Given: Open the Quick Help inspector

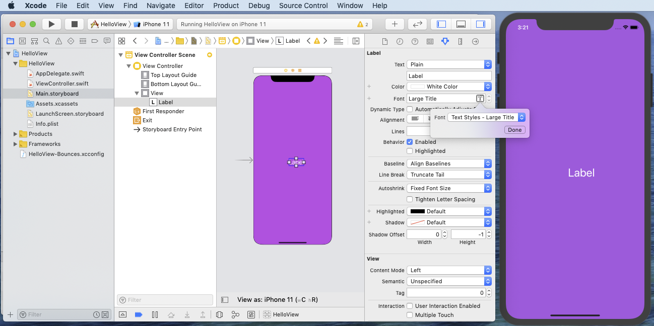Looking at the screenshot, I should (x=415, y=41).
